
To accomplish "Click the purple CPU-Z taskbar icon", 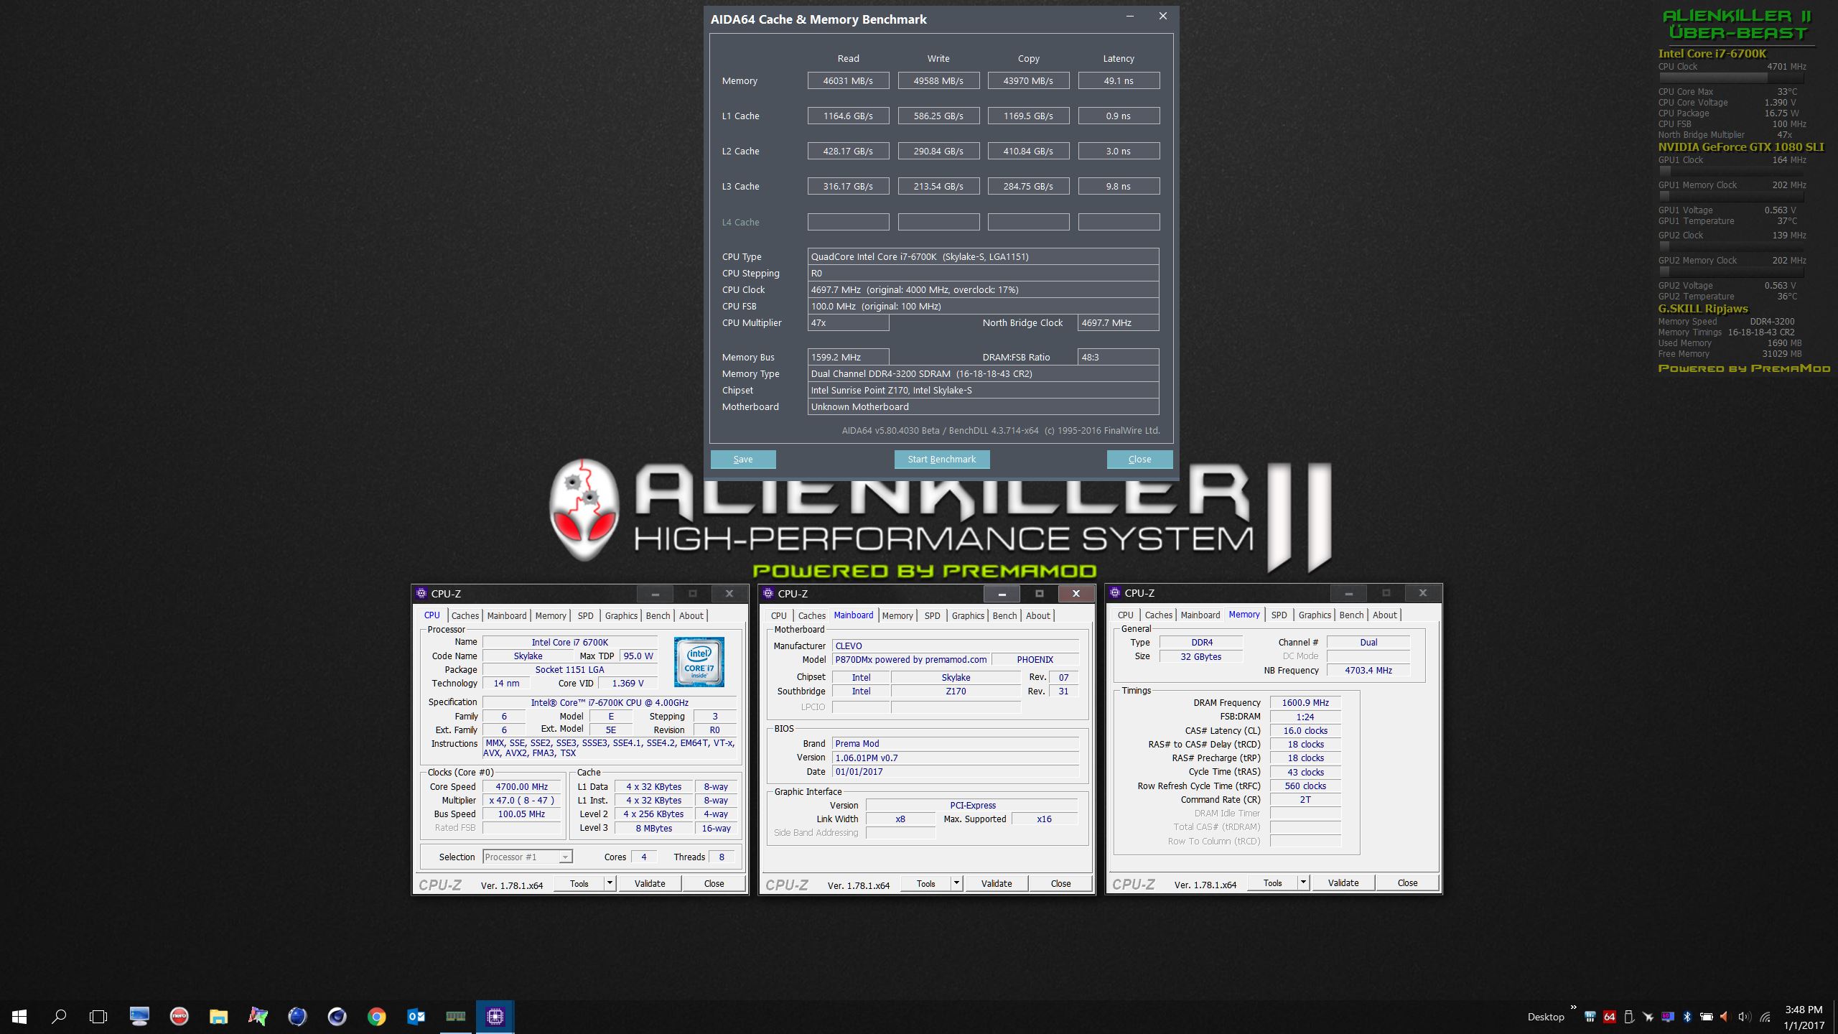I will (x=495, y=1016).
